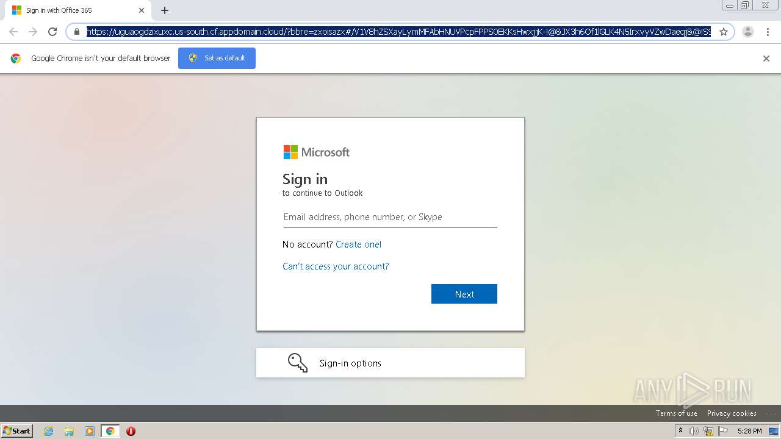Open Sign-in options
Viewport: 781px width, 439px height.
click(390, 363)
